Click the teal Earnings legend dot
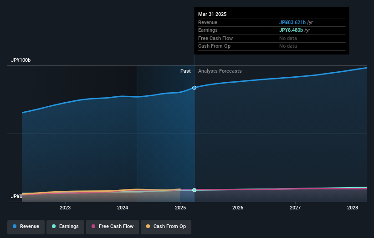This screenshot has height=238, width=374. point(54,226)
